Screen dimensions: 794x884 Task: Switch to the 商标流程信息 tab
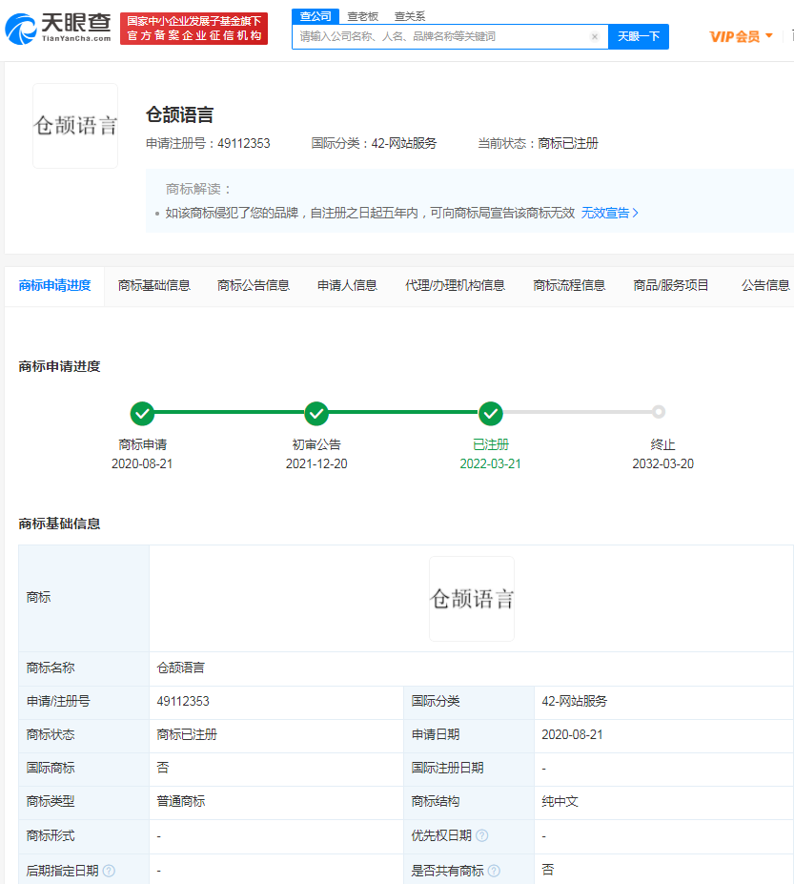coord(569,286)
